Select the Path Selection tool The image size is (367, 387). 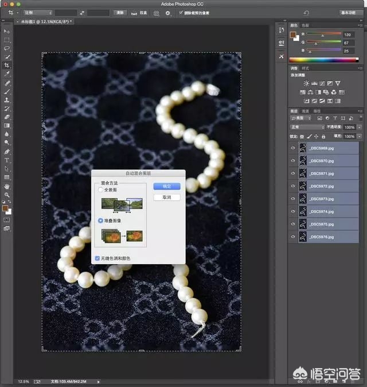click(x=7, y=169)
